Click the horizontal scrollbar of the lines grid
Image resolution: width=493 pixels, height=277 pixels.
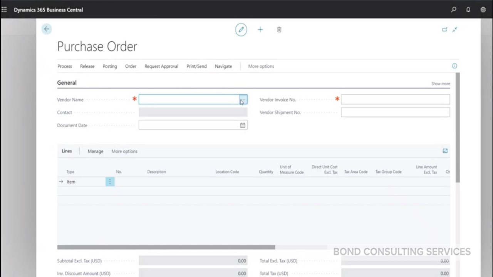pyautogui.click(x=166, y=247)
